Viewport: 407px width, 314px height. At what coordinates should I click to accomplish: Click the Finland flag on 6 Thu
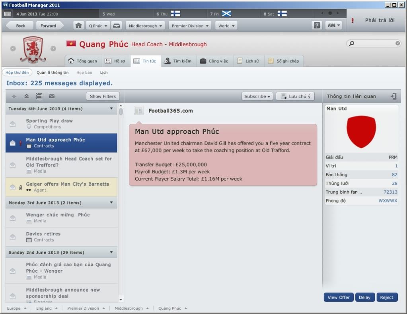pyautogui.click(x=176, y=14)
